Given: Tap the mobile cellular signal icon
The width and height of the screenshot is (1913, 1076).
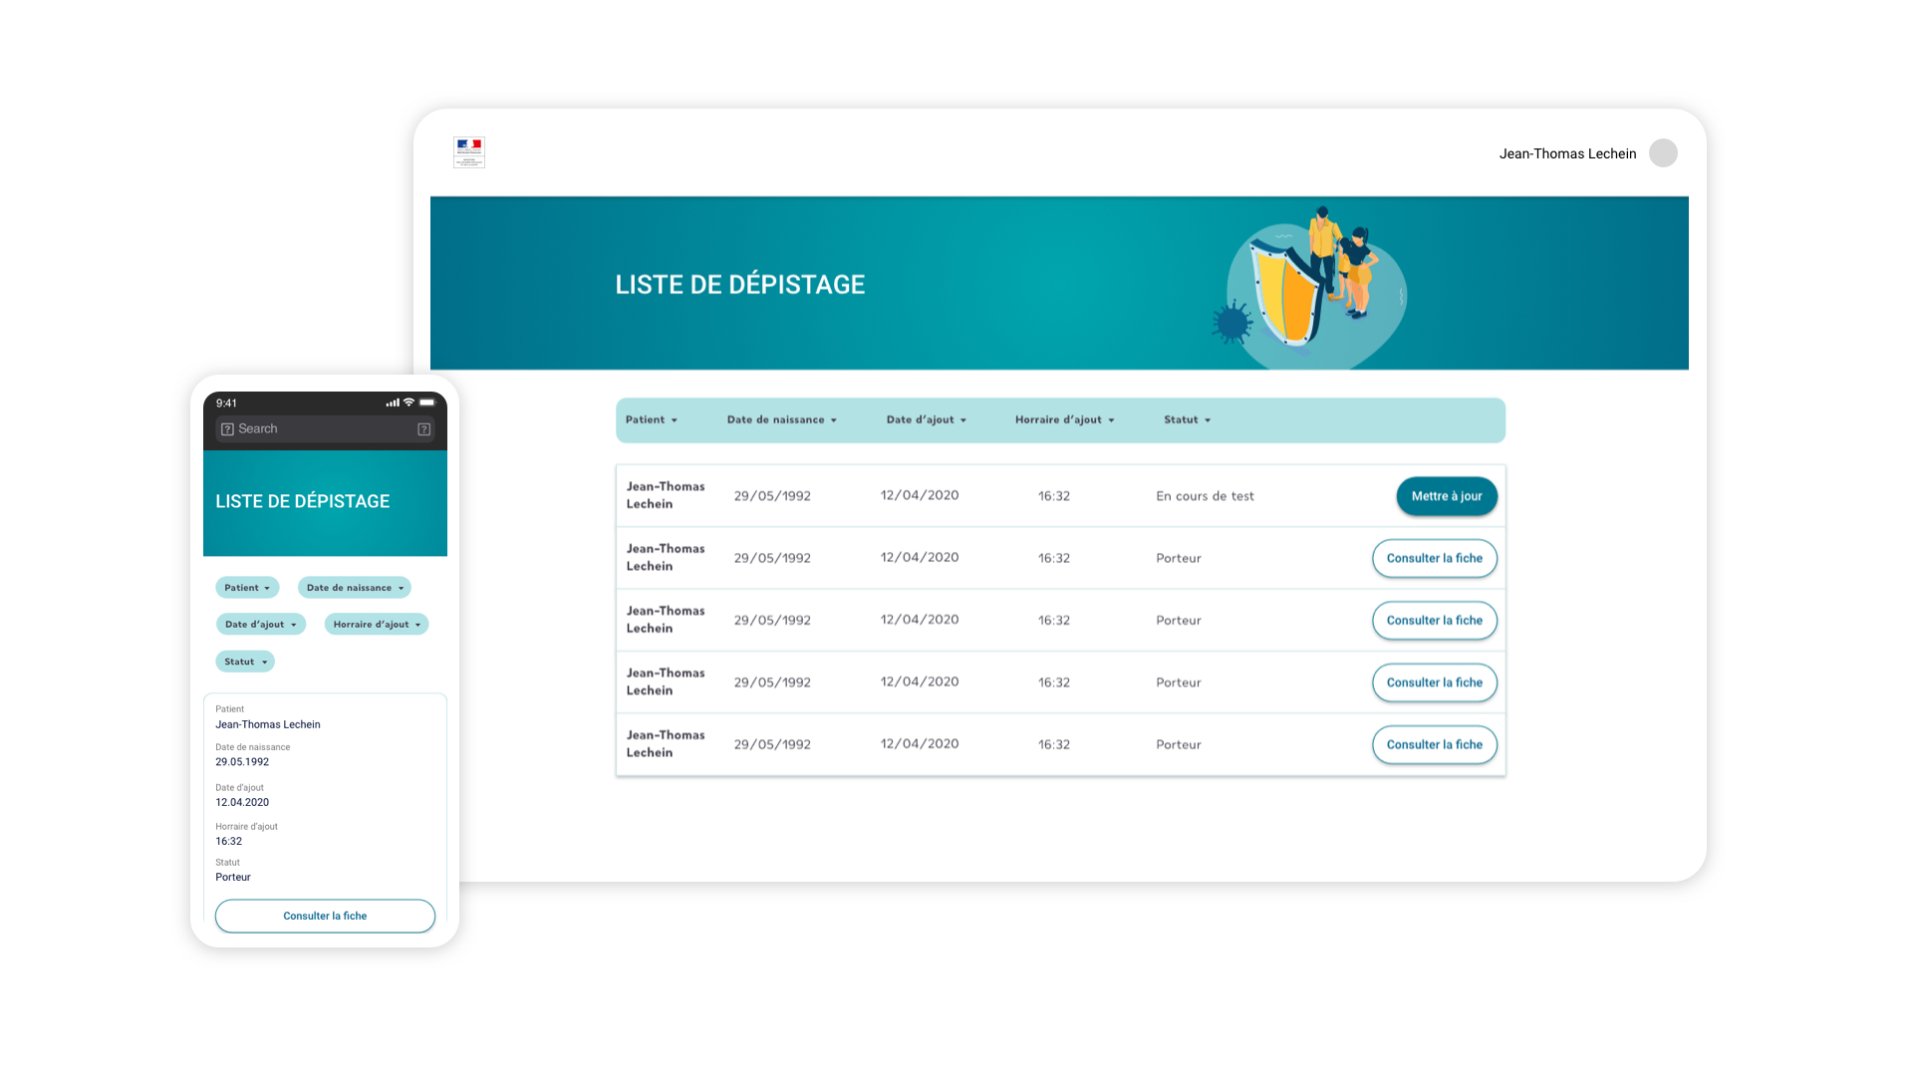Looking at the screenshot, I should 393,403.
